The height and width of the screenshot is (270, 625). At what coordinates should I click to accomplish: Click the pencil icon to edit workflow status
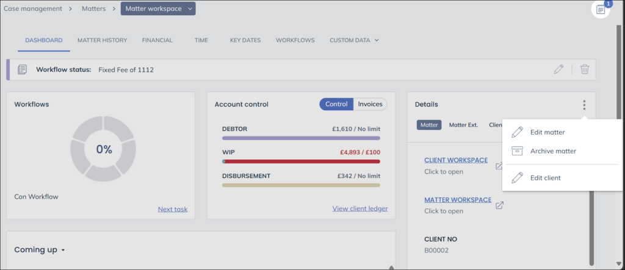(558, 69)
